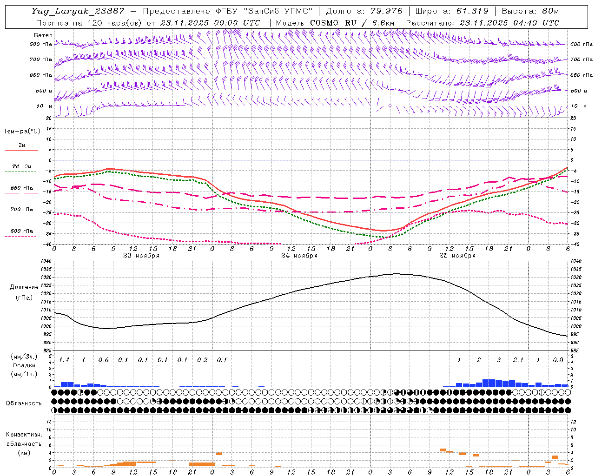Click the Конвективн. облачность axis title

[x=24, y=443]
